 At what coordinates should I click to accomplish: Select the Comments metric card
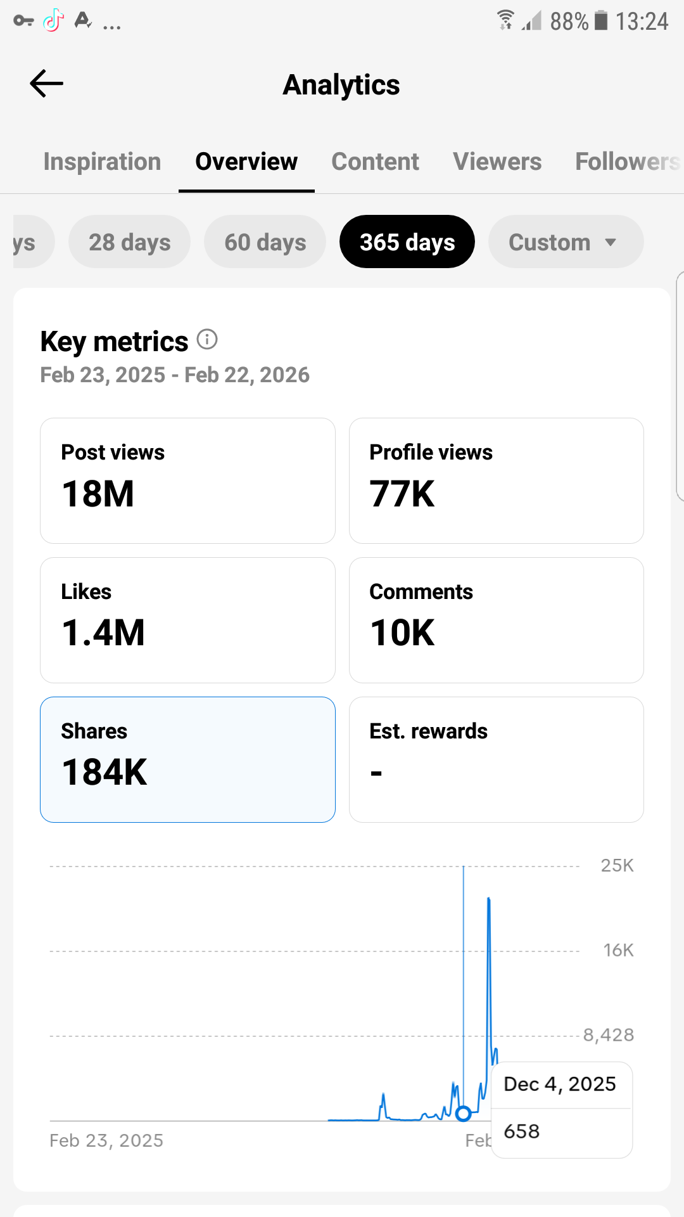point(496,620)
